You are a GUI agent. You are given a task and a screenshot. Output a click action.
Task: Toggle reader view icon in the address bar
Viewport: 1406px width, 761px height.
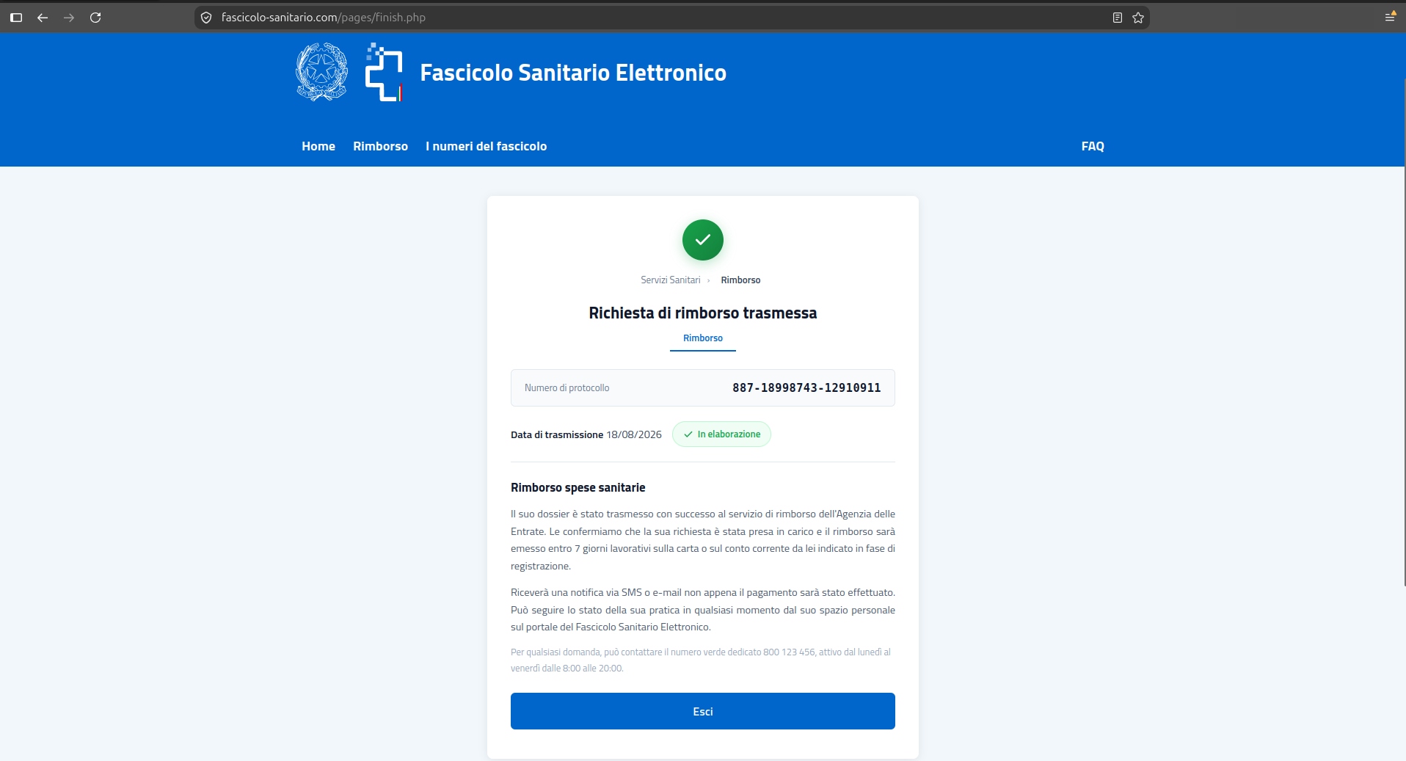pos(1118,18)
